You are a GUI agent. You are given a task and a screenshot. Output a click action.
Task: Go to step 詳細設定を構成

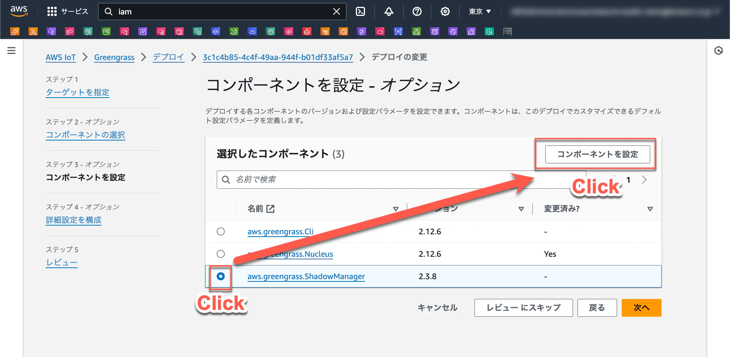click(73, 220)
